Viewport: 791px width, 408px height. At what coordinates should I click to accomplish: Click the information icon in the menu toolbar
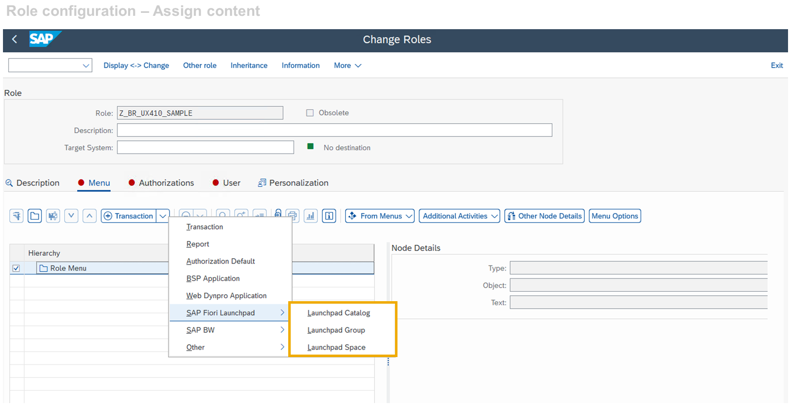click(x=329, y=216)
